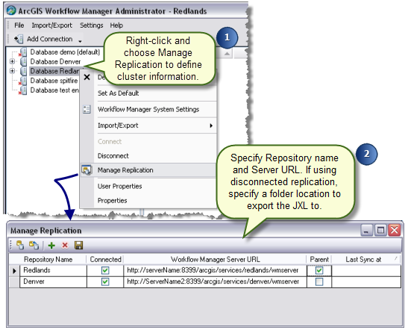Delete repository using red X toolbar icon
The width and height of the screenshot is (405, 330).
pyautogui.click(x=65, y=245)
